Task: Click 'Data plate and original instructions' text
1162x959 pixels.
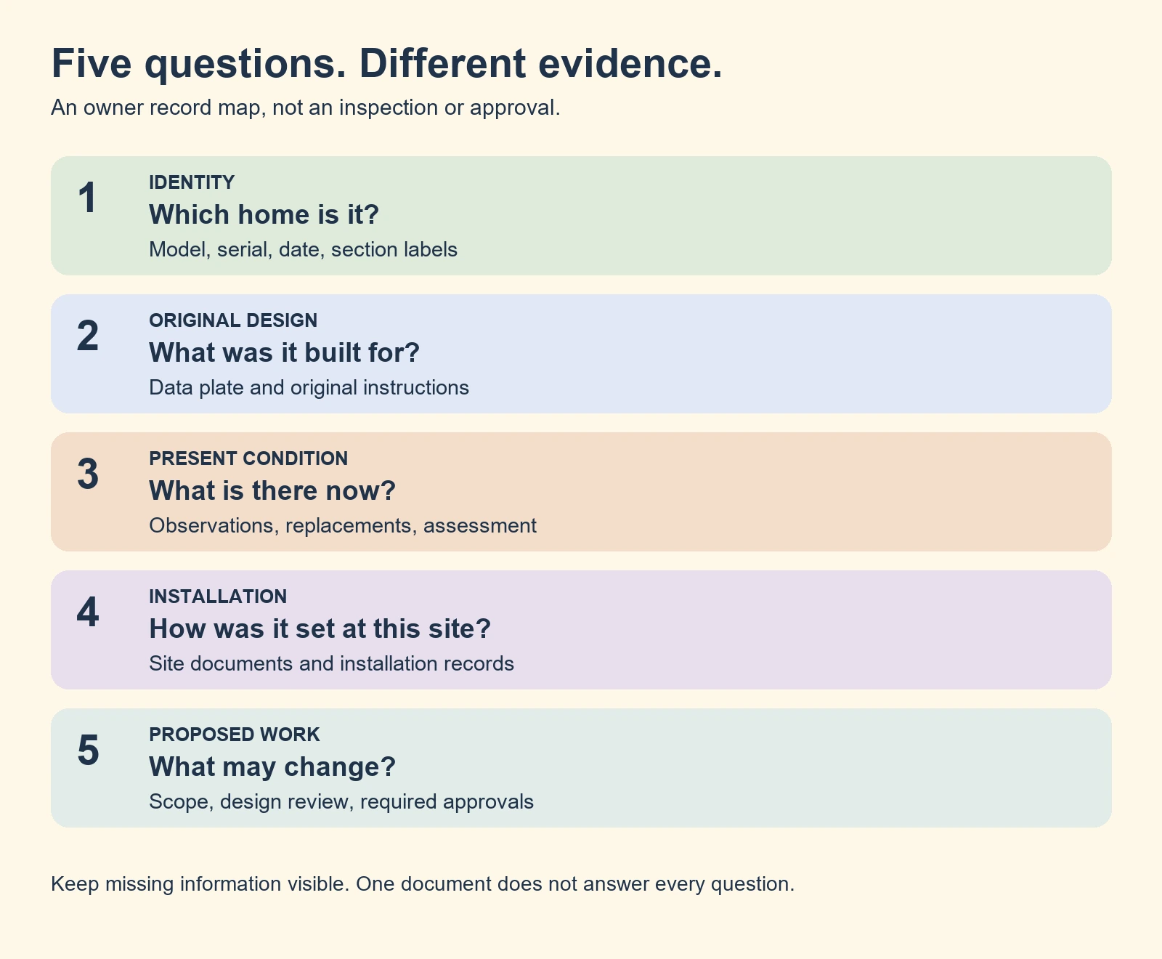Action: point(309,388)
